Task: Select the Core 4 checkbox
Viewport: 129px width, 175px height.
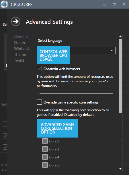Action: tap(45, 157)
